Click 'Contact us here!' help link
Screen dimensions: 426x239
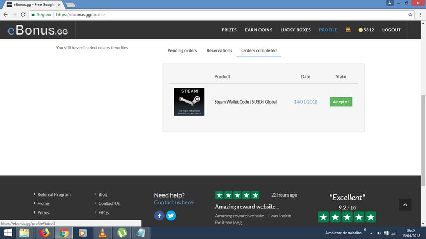(175, 202)
